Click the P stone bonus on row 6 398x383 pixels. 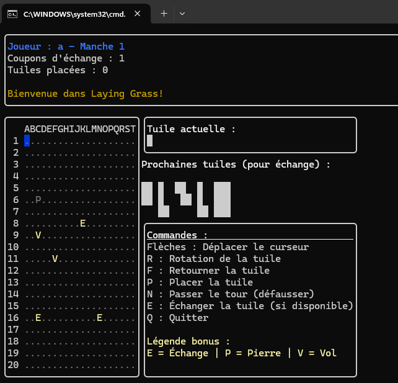point(38,200)
